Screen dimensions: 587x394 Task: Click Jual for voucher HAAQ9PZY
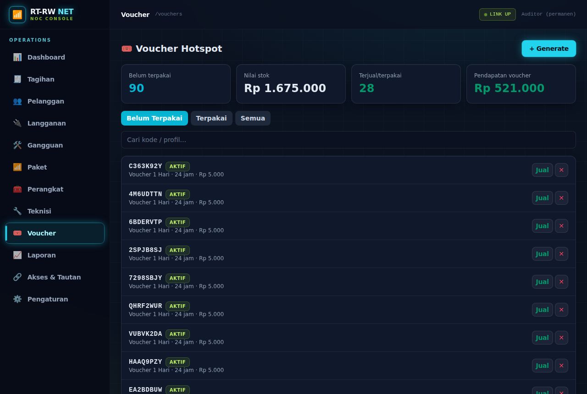[542, 366]
